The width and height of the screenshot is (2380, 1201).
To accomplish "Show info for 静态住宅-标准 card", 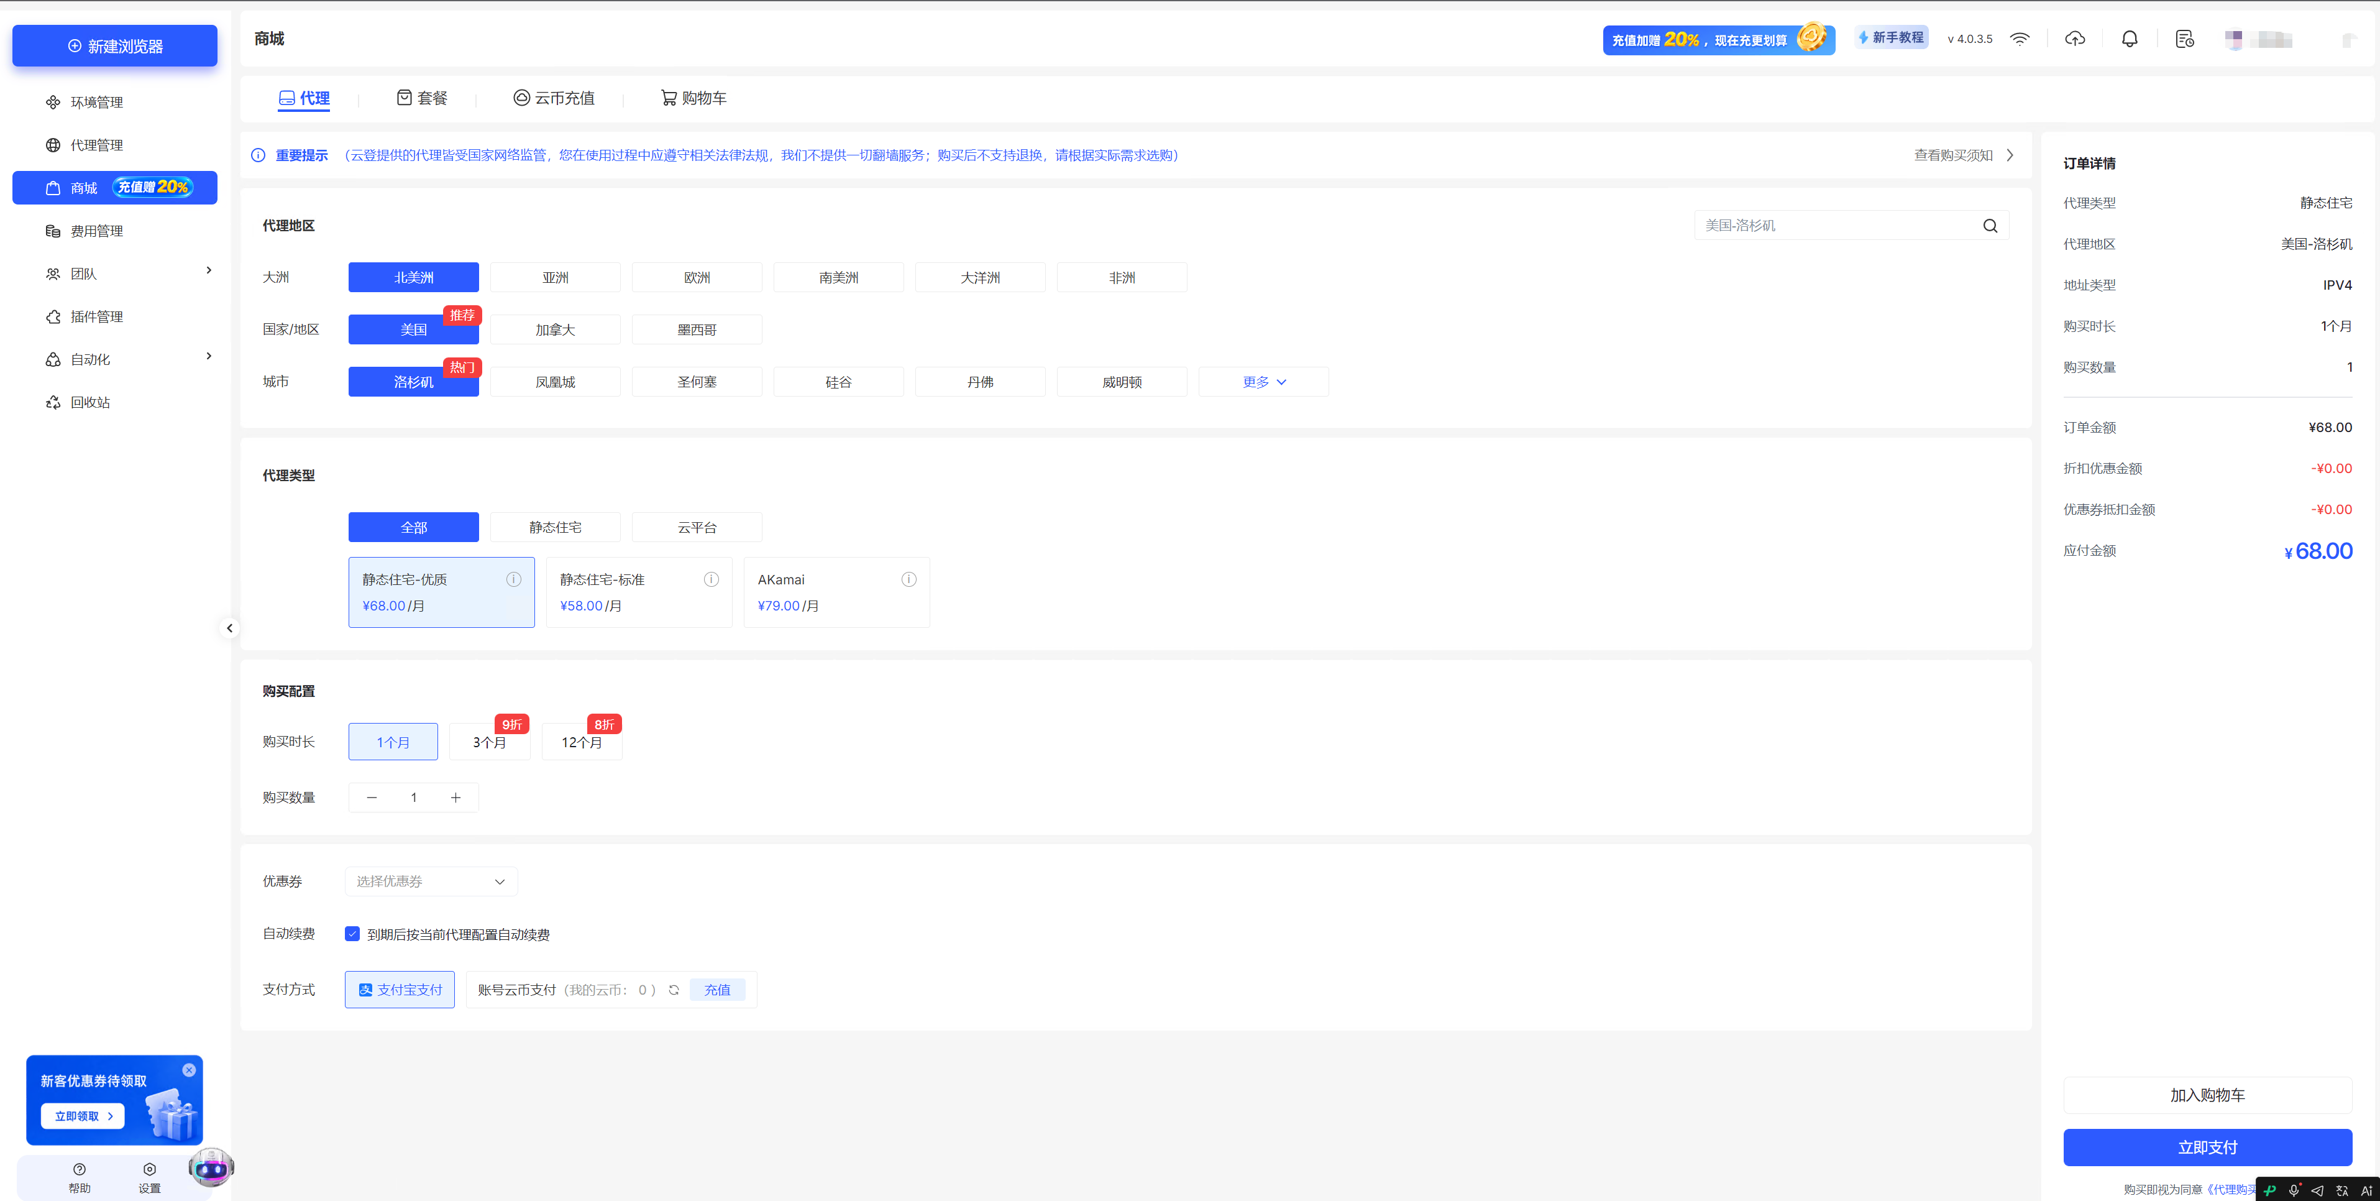I will tap(712, 579).
